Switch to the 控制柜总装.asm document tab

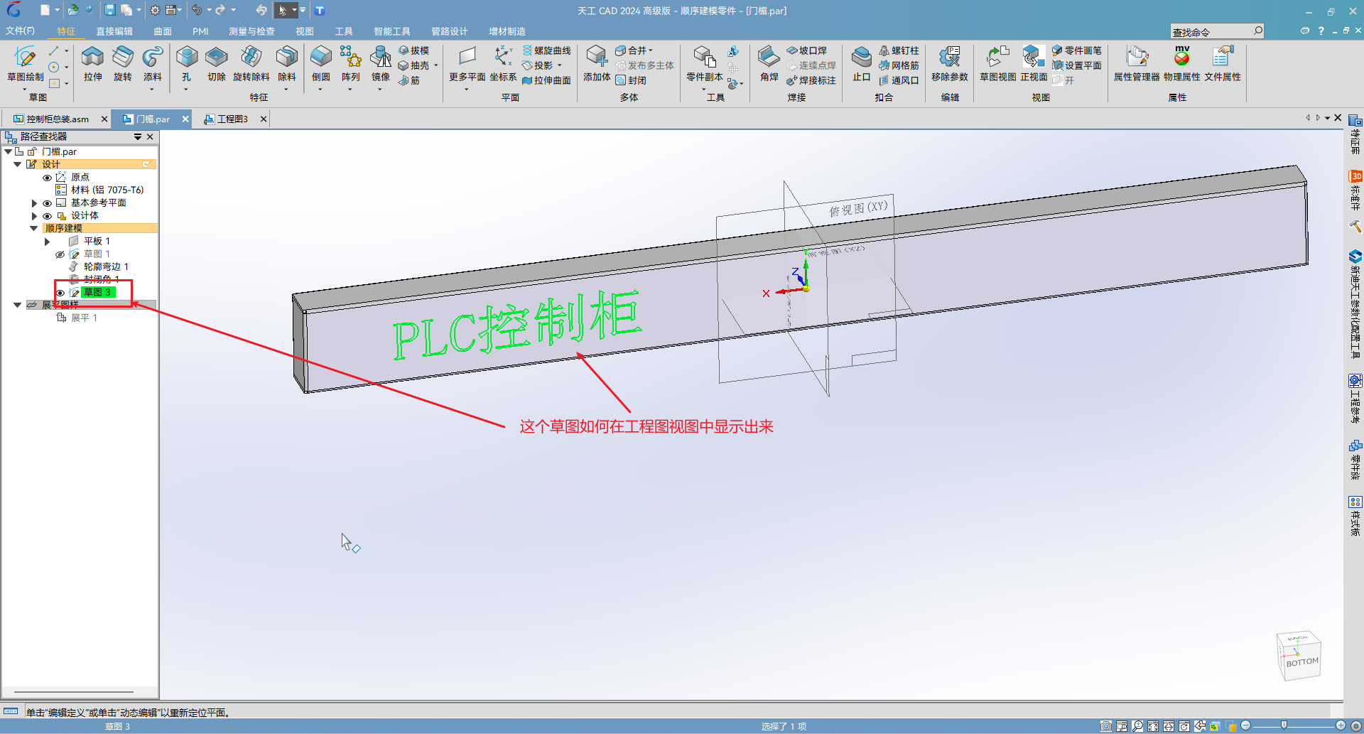pyautogui.click(x=57, y=119)
